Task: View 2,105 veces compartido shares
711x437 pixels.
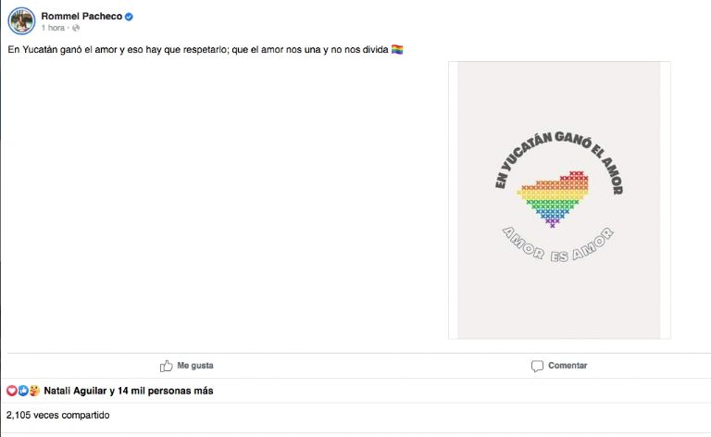Action: [58, 415]
